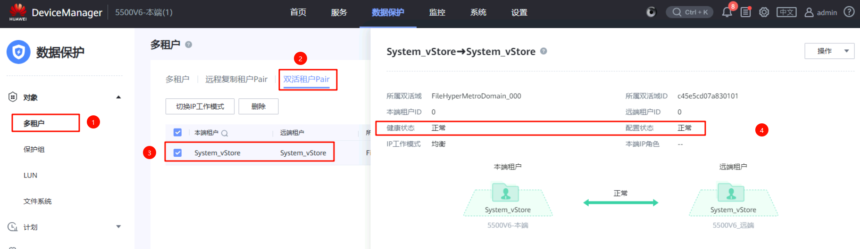
Task: Click the search icon beside 本端租户 column
Action: [x=225, y=133]
